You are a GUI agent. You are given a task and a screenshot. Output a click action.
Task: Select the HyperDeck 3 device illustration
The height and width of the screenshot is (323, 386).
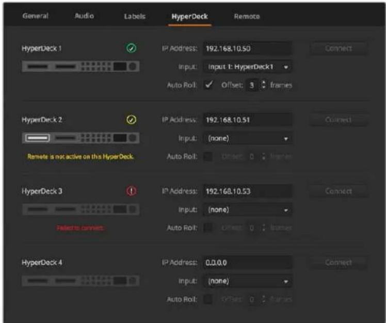point(81,209)
